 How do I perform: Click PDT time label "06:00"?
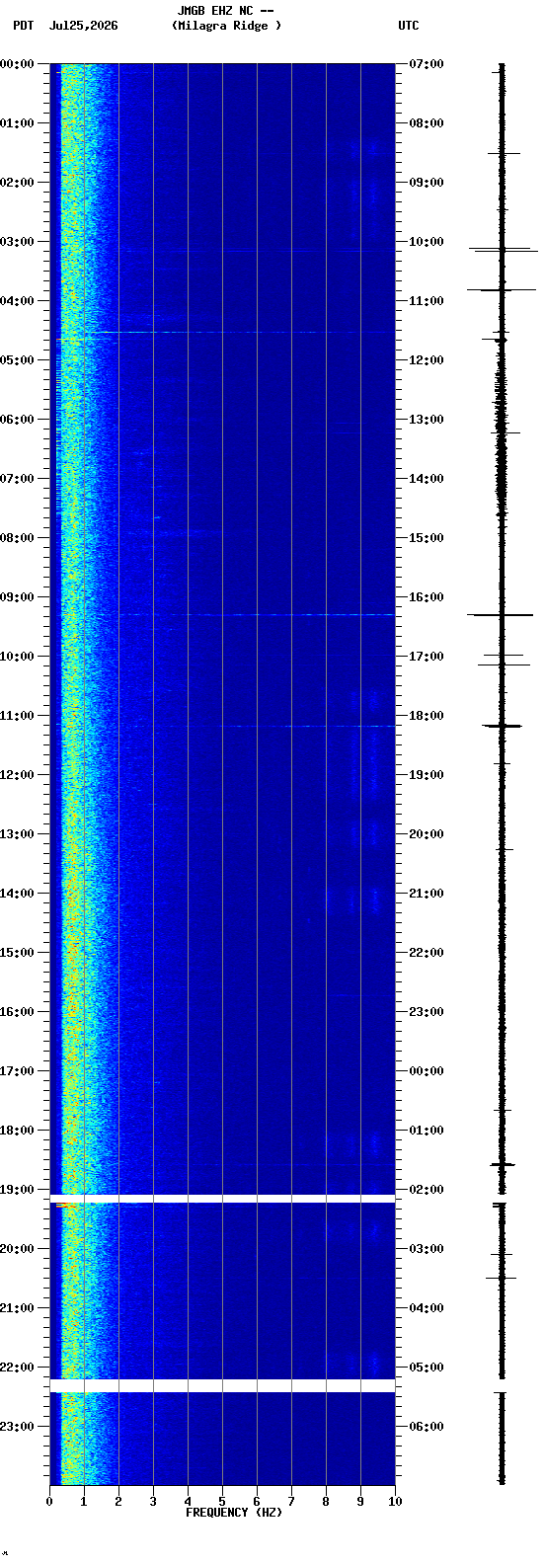[x=17, y=420]
